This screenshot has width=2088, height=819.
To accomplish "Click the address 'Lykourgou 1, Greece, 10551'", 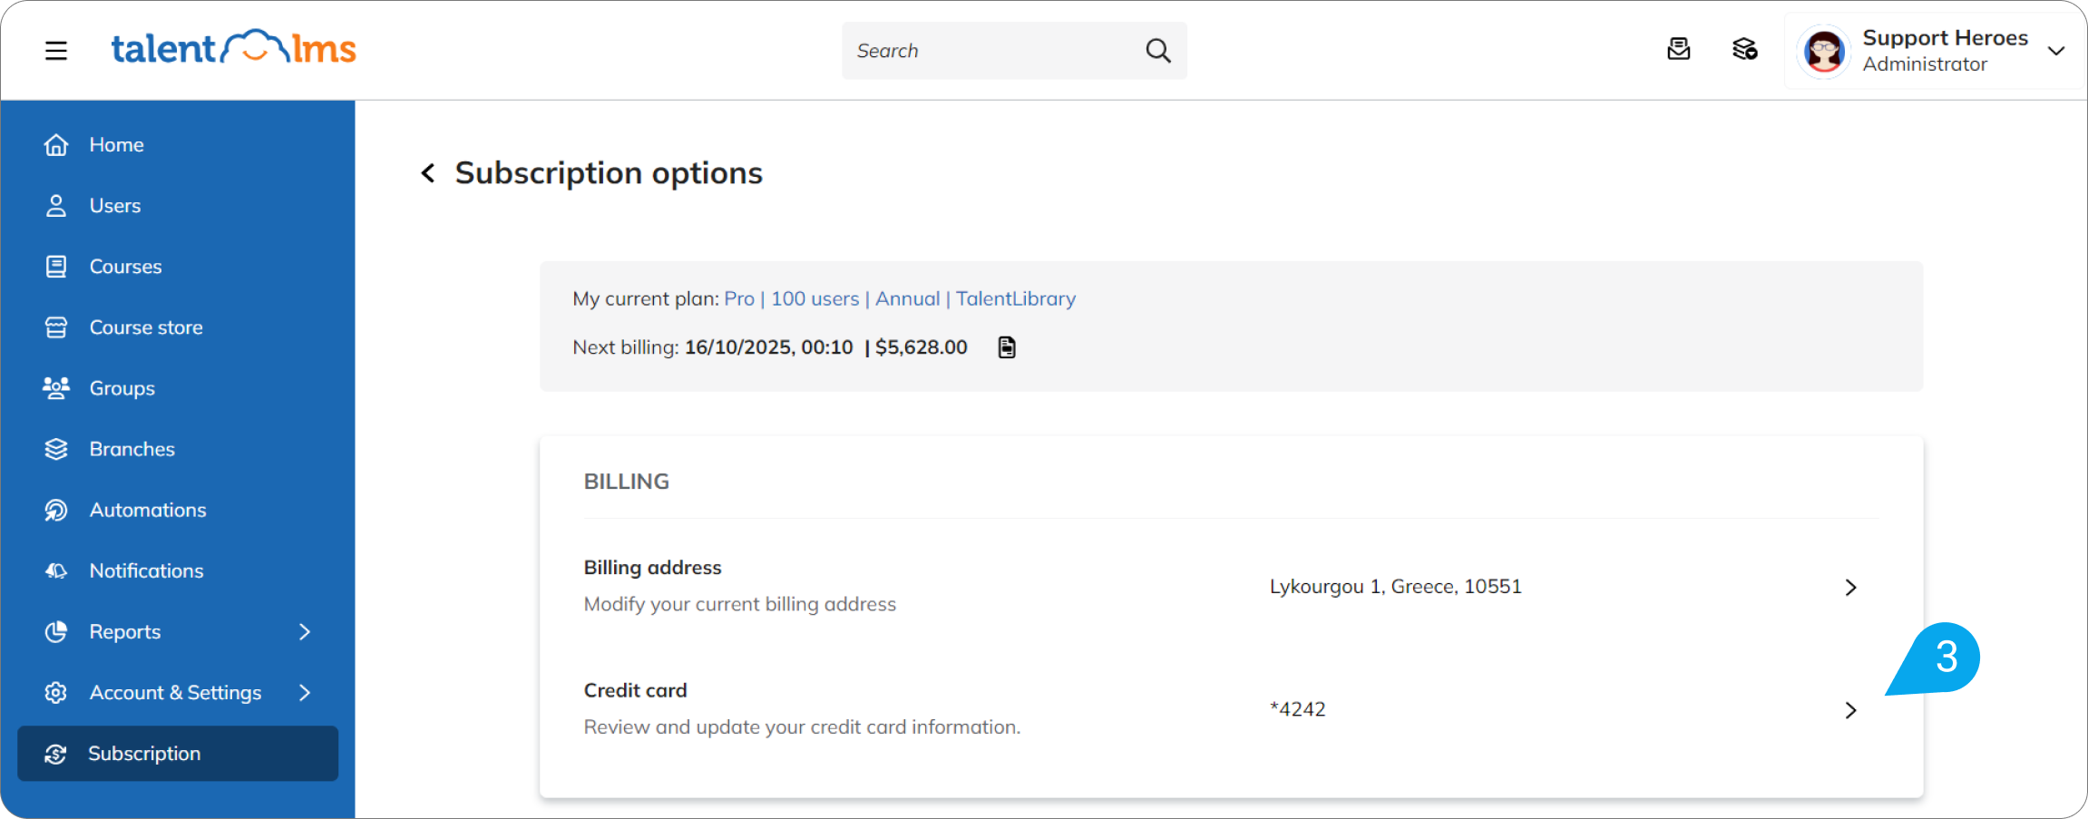I will [x=1396, y=587].
